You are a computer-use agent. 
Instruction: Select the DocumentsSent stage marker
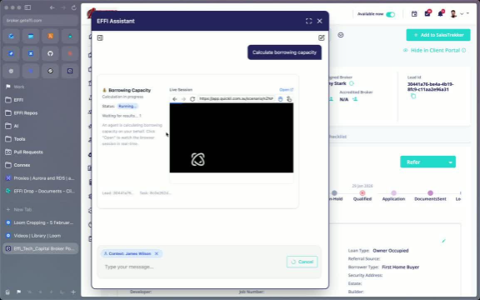430,193
